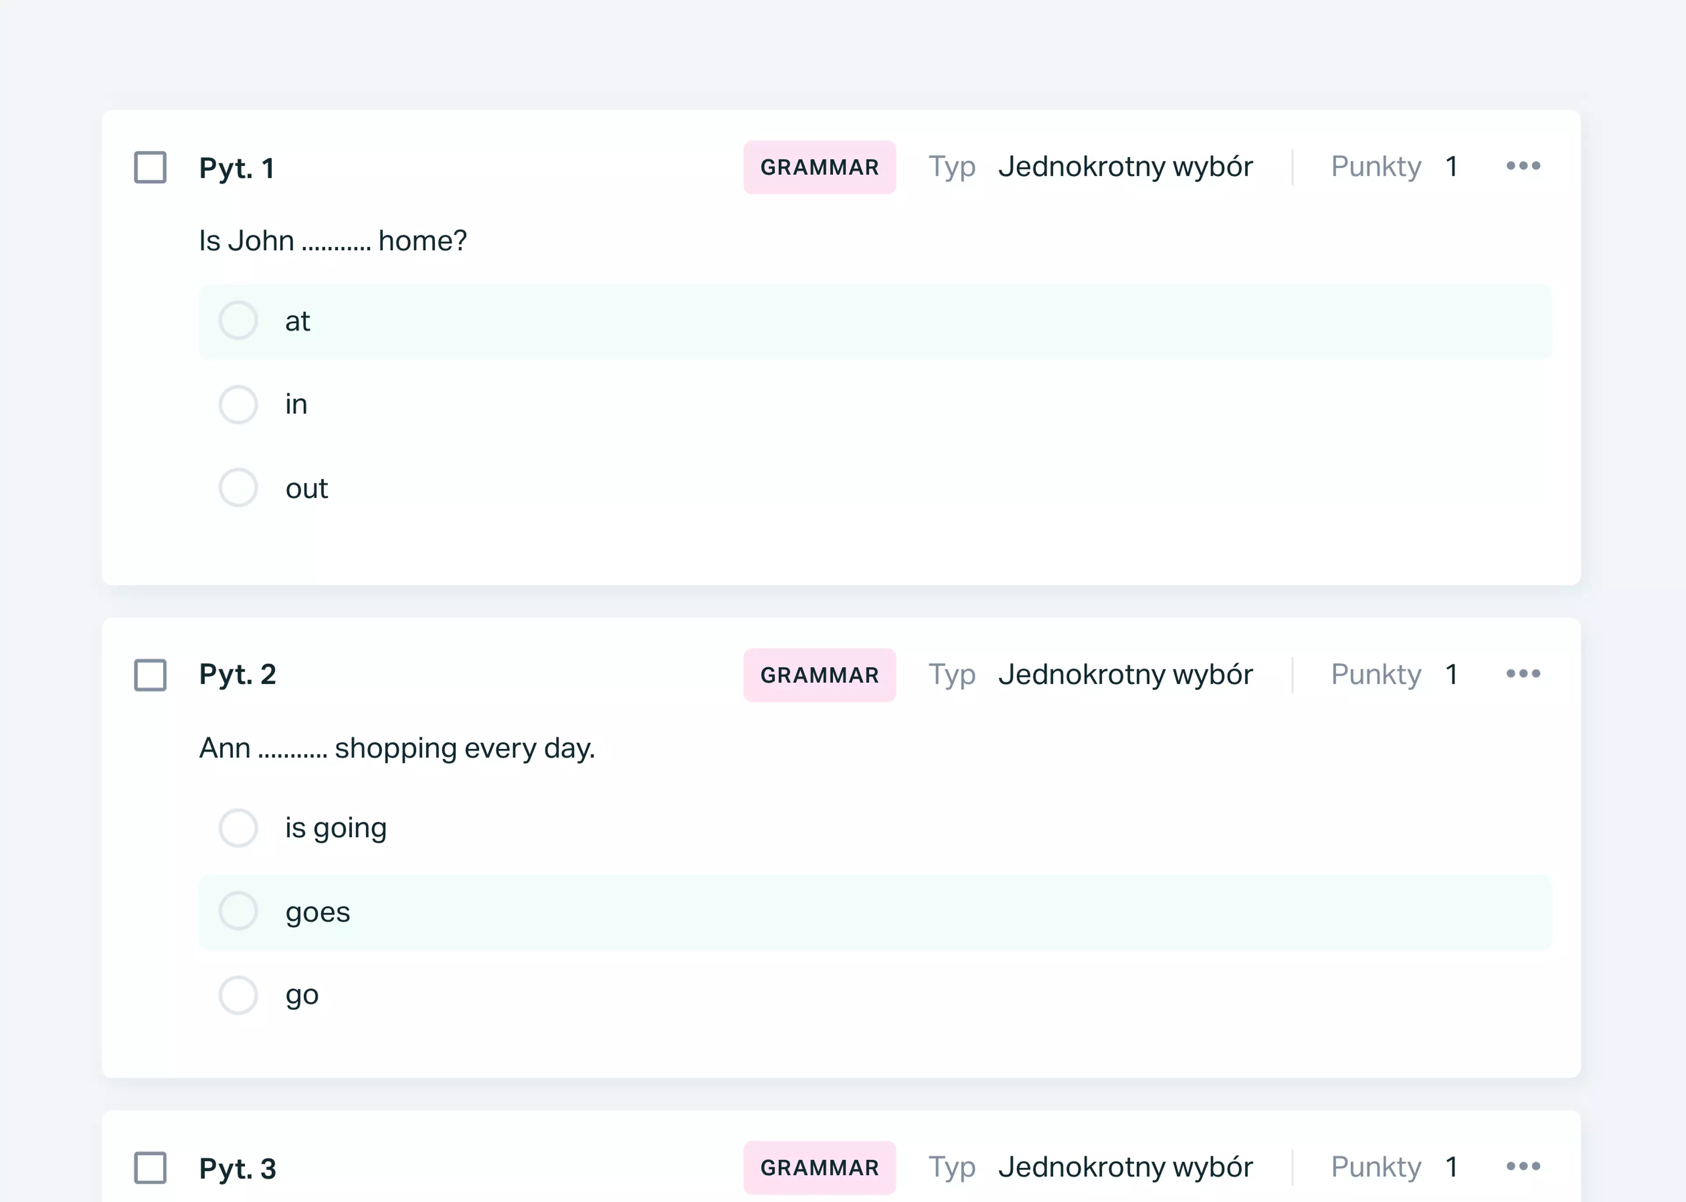
Task: Choose the 'is going' radio option
Action: click(x=238, y=827)
